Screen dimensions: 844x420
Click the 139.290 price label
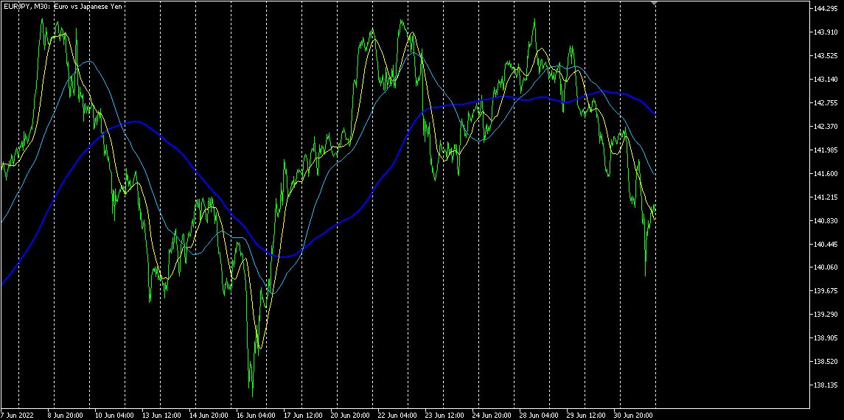coord(826,315)
